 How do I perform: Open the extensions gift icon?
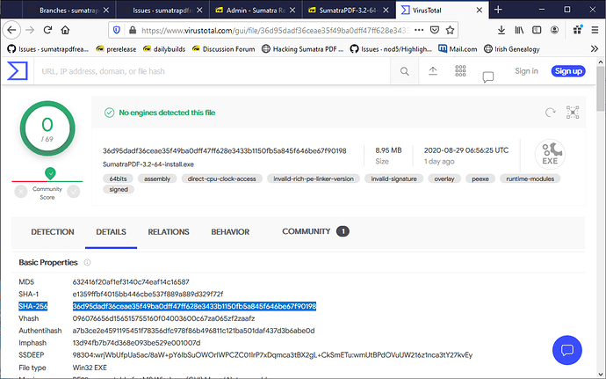578,30
